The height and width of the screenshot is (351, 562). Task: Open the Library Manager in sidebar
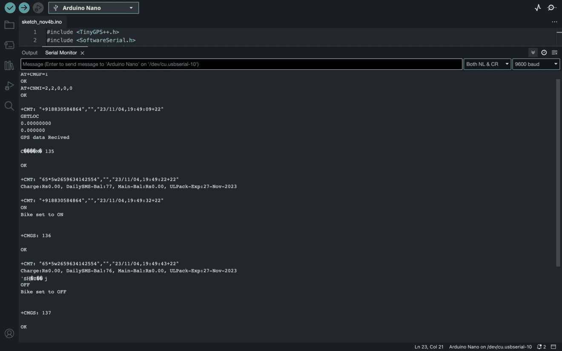click(x=9, y=65)
